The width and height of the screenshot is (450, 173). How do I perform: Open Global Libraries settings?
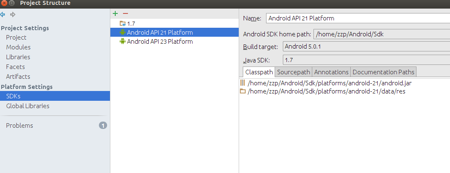point(28,106)
